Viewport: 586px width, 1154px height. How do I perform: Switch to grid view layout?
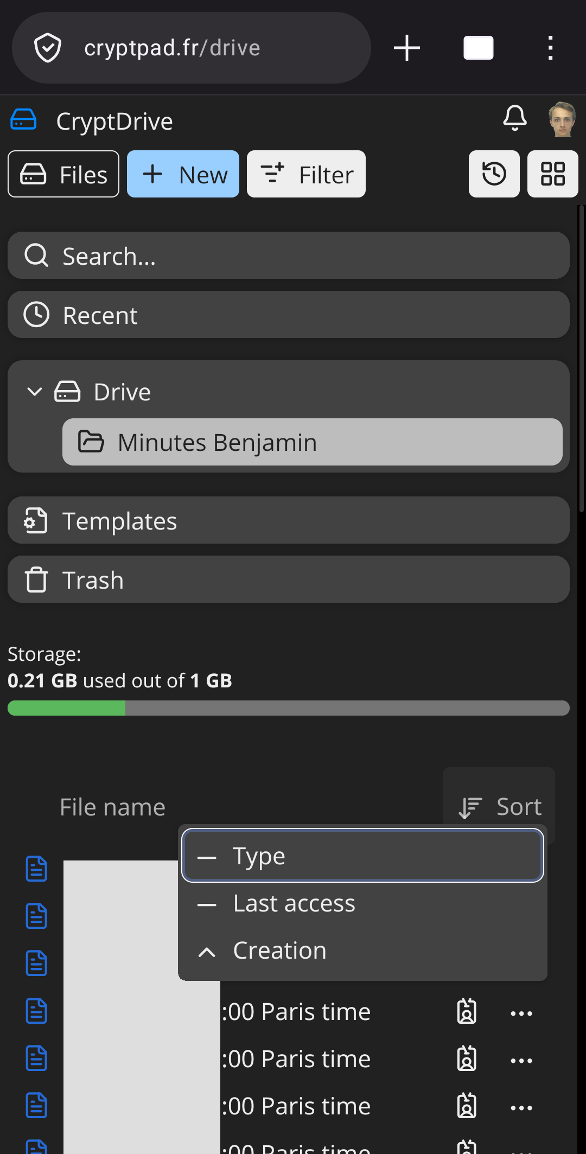tap(552, 174)
